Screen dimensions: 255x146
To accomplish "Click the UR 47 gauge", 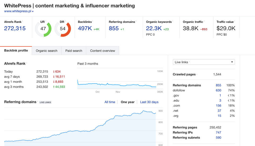I will click(x=43, y=29).
